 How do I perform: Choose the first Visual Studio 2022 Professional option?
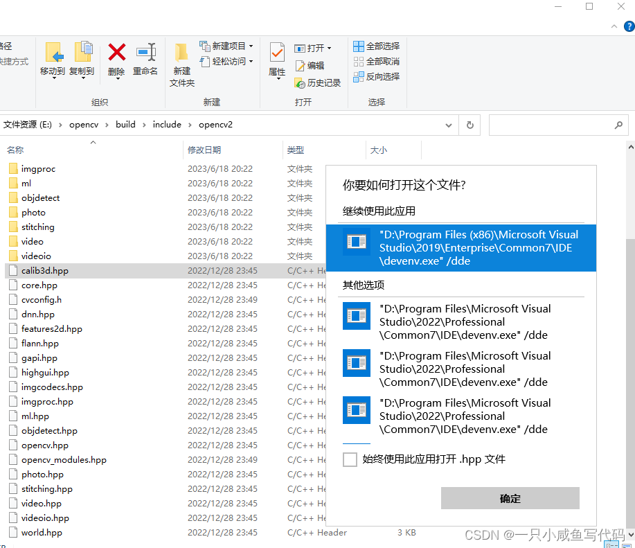(x=461, y=322)
